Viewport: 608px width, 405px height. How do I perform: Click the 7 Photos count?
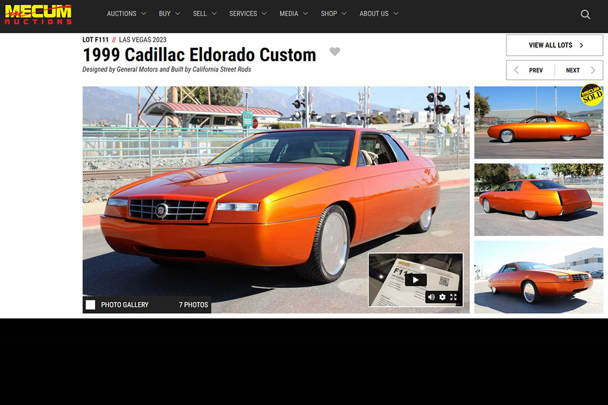(x=193, y=305)
